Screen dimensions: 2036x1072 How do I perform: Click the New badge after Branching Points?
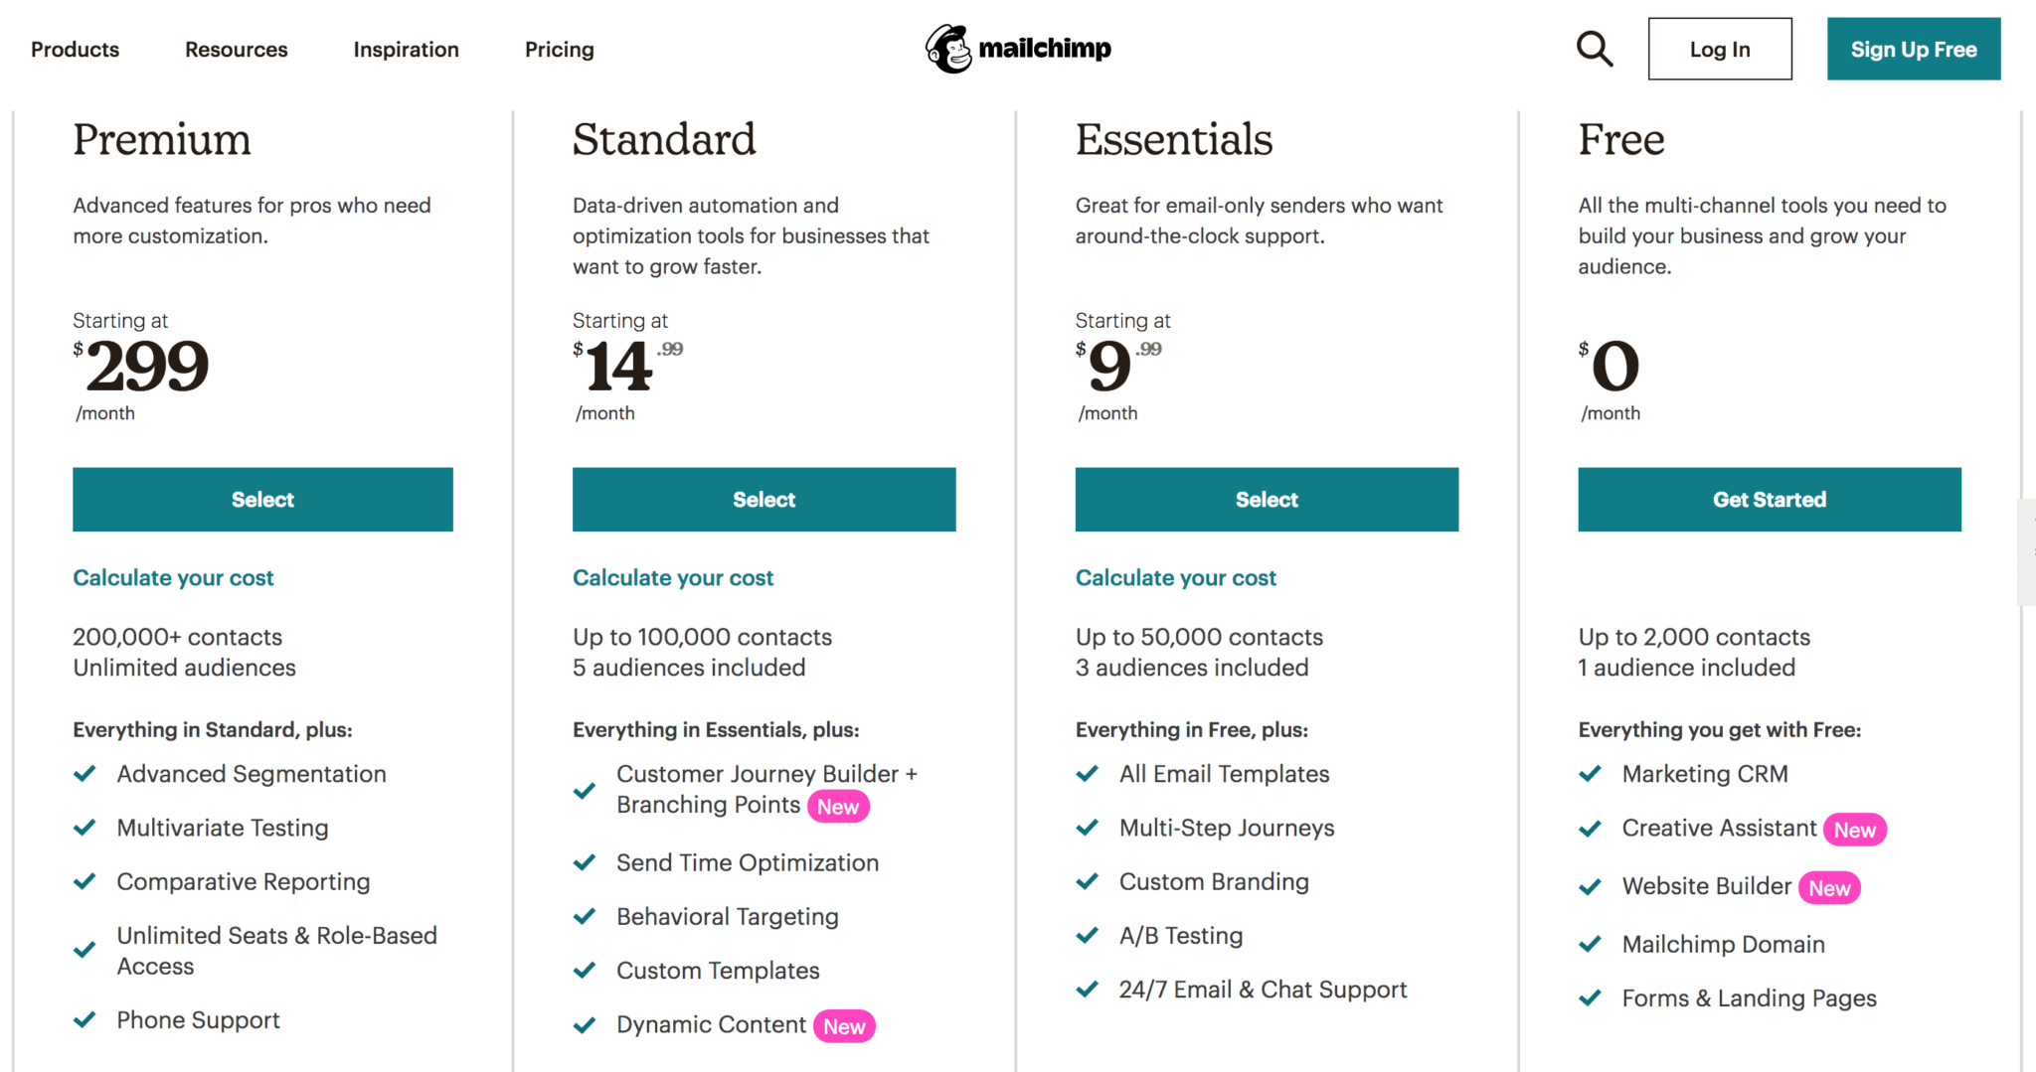838,807
